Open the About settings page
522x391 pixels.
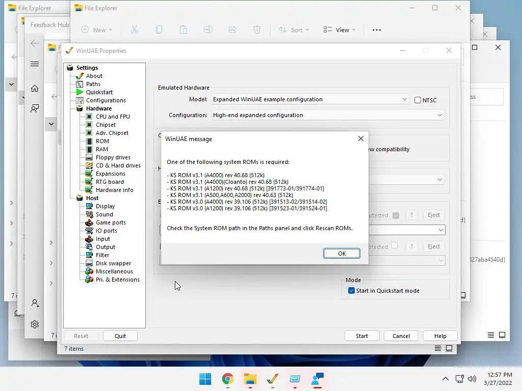[x=94, y=76]
